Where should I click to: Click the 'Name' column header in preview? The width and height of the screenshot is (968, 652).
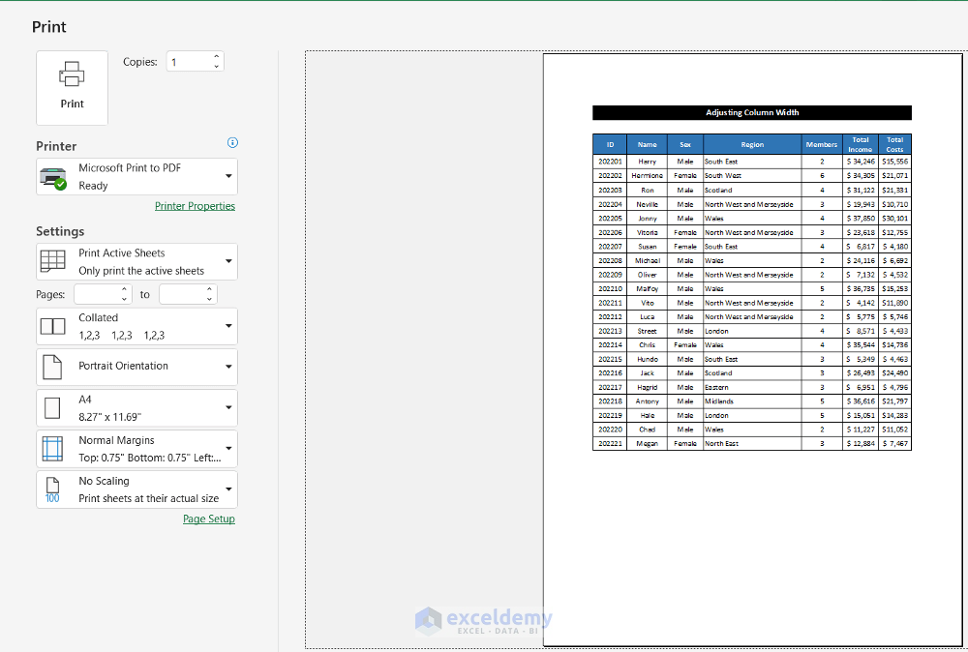click(647, 144)
